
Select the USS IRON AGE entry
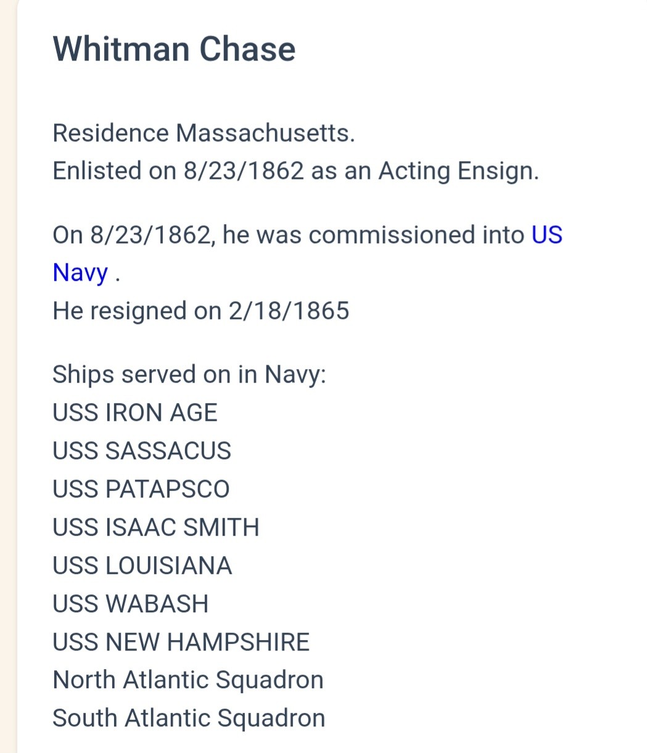(x=135, y=413)
